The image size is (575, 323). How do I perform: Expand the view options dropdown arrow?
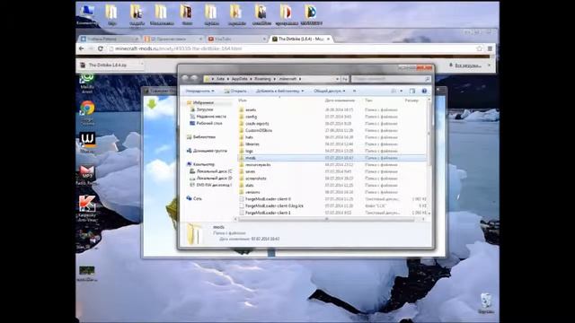point(402,91)
